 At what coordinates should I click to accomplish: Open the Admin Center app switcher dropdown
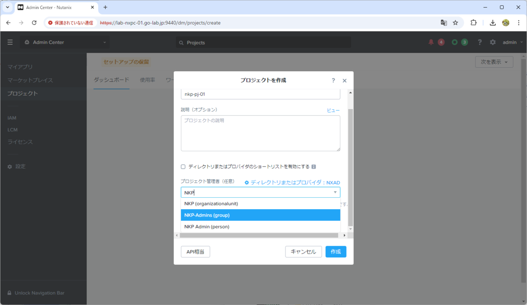tap(65, 42)
